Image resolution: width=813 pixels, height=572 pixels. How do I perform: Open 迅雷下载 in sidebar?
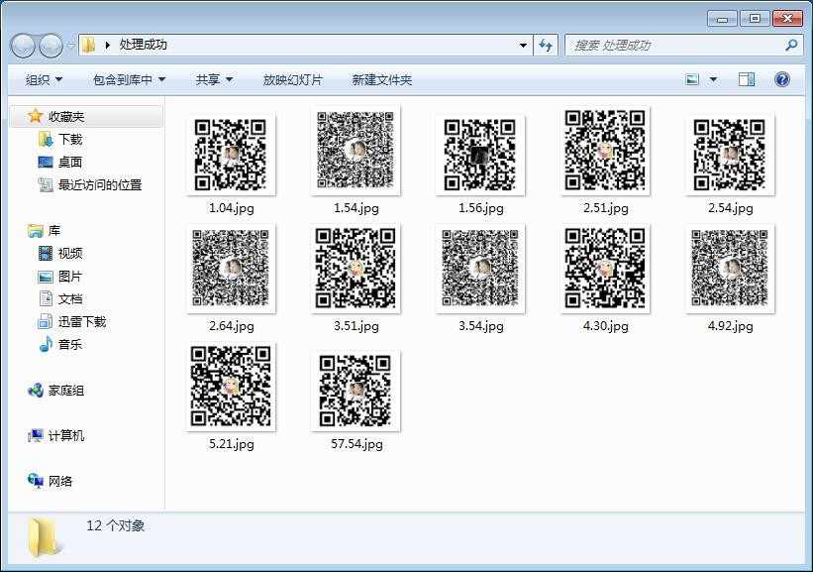82,322
